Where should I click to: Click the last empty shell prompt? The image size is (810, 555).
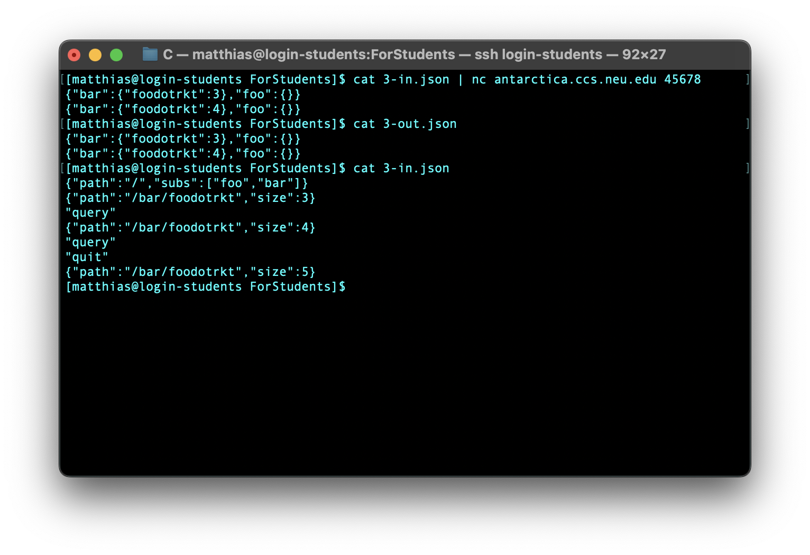(x=205, y=286)
